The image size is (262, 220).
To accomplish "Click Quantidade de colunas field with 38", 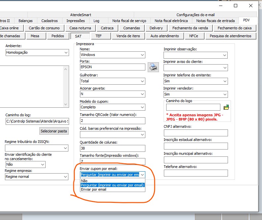I will tap(112, 148).
